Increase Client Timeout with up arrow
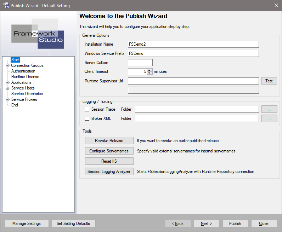Screen dimensions: 282x232 tap(150, 70)
